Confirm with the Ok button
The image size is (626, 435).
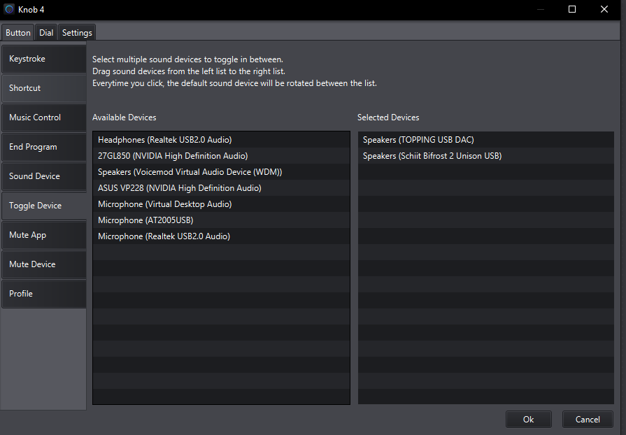[528, 419]
